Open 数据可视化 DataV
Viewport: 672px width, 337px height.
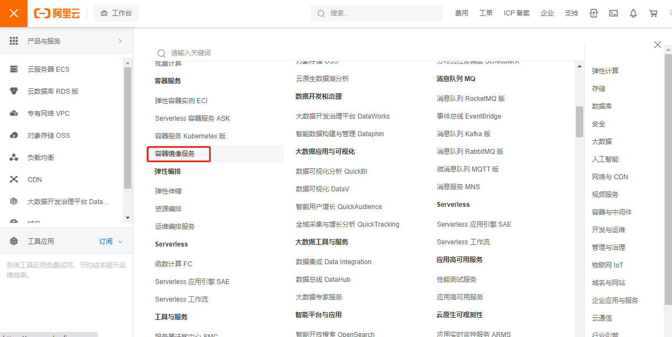pyautogui.click(x=323, y=189)
